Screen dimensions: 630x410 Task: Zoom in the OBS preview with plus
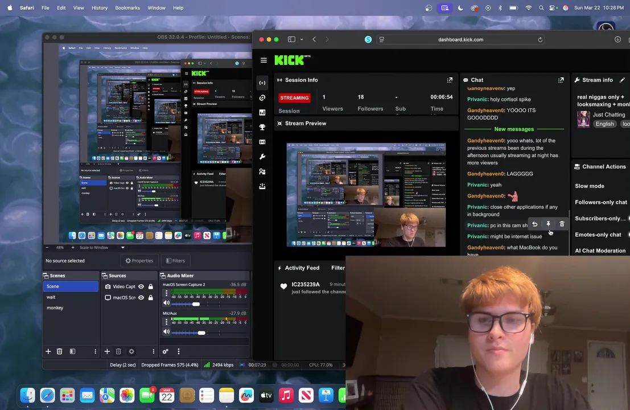(73, 248)
